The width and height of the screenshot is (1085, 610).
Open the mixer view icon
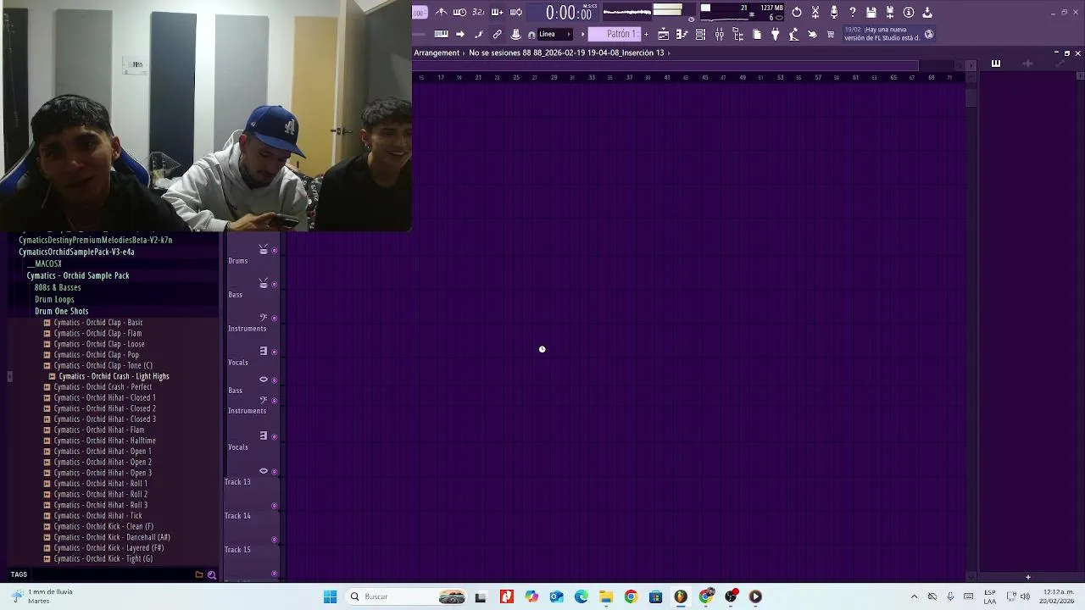[x=719, y=34]
